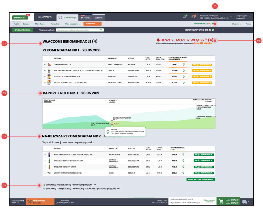Click the lightbulb icon in Napoj Tiger row
Image resolution: width=263 pixels, height=213 pixels.
tap(183, 154)
